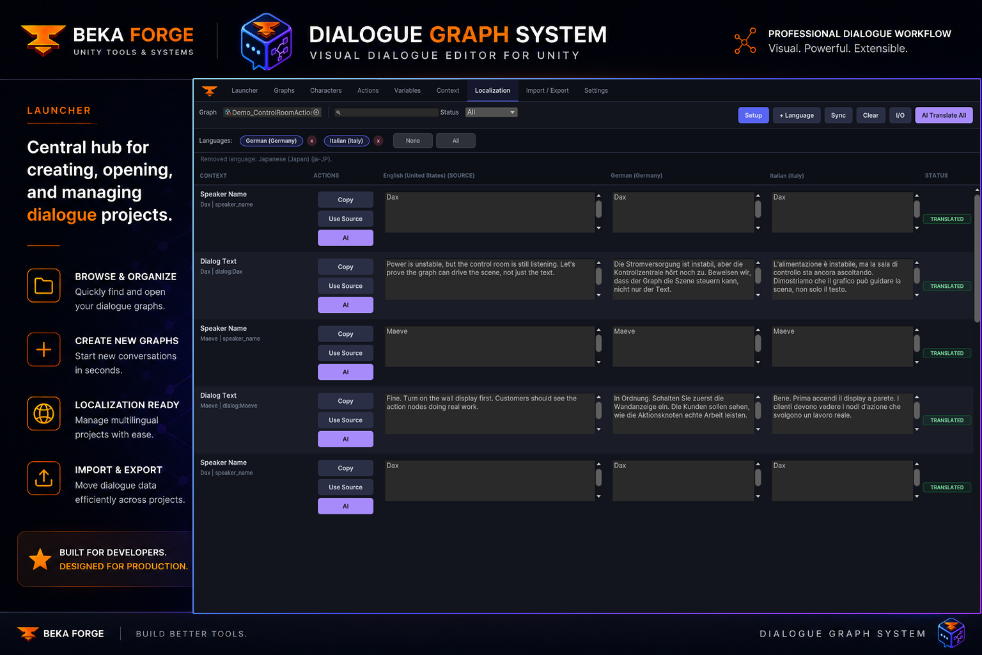Click the Localization Ready globe icon
Viewport: 982px width, 655px height.
[x=43, y=414]
